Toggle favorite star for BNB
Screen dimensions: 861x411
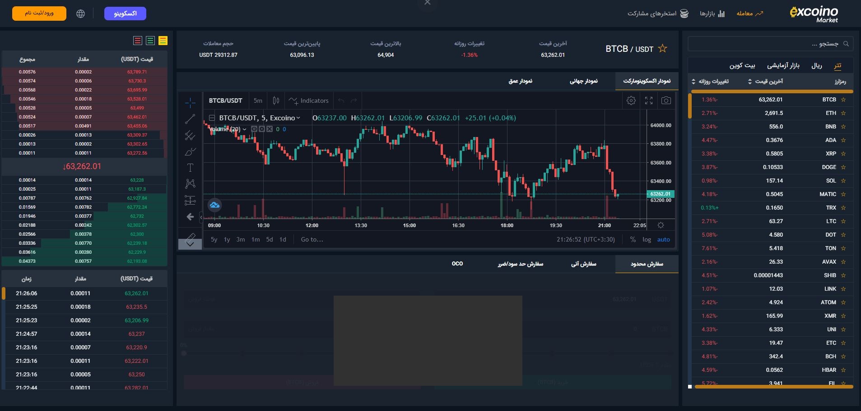[843, 127]
